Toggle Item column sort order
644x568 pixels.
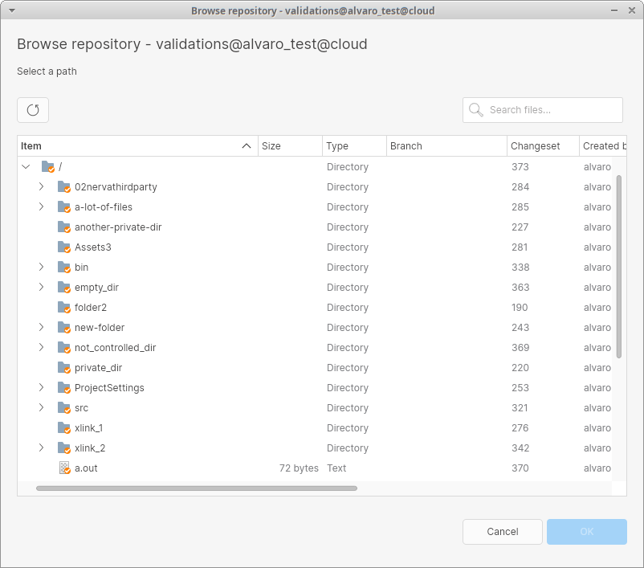coord(137,145)
